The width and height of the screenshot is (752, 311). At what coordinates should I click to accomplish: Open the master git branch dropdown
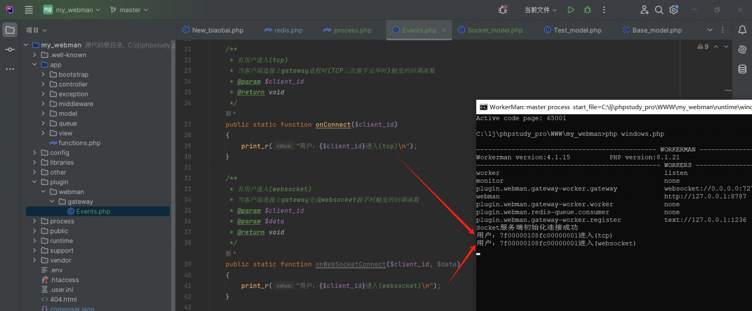(129, 10)
